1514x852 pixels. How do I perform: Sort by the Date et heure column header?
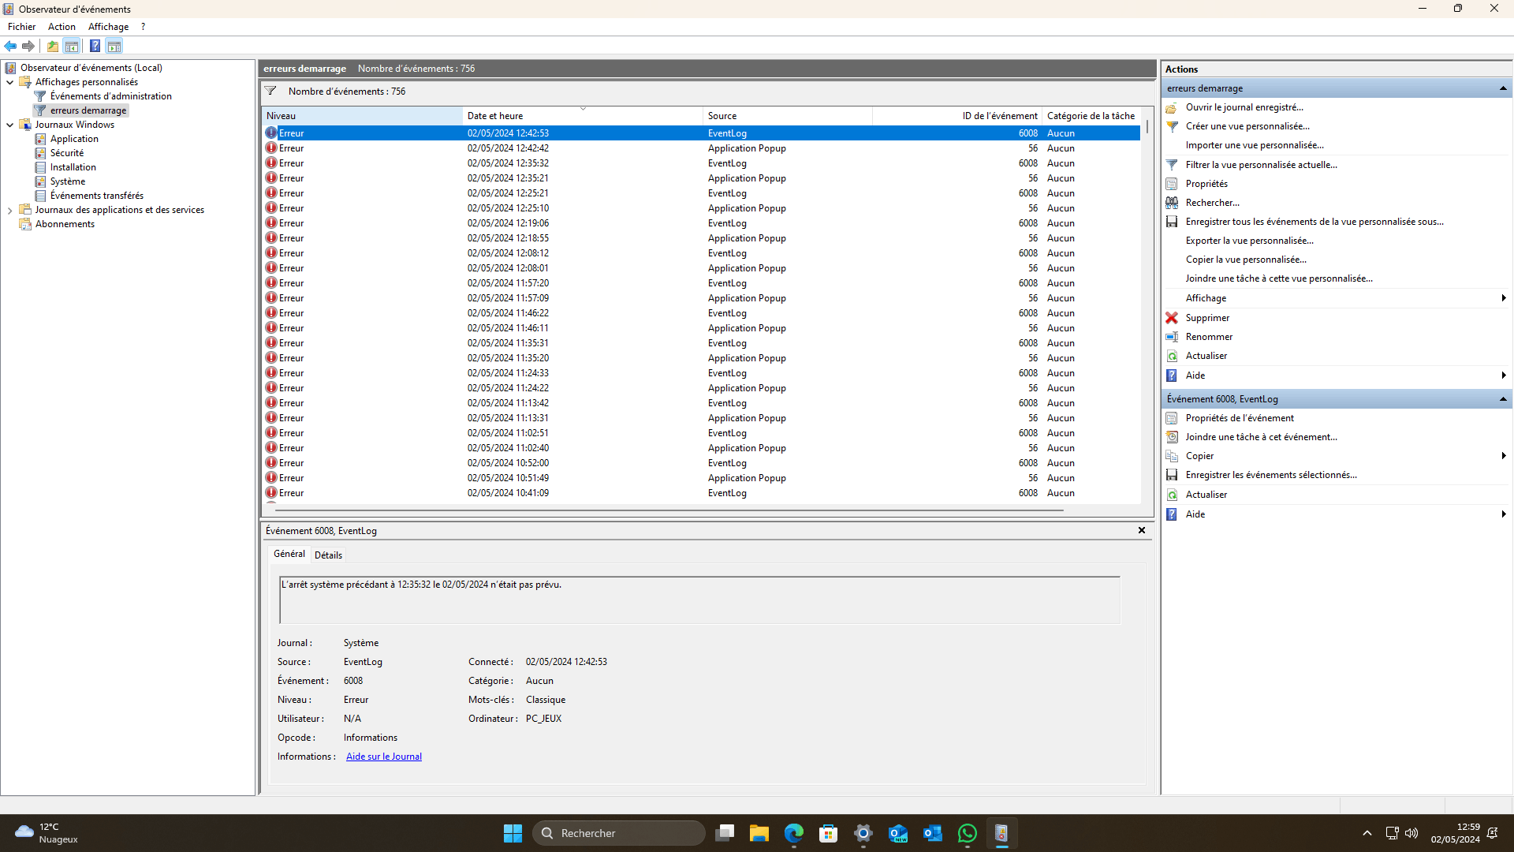[x=583, y=116]
